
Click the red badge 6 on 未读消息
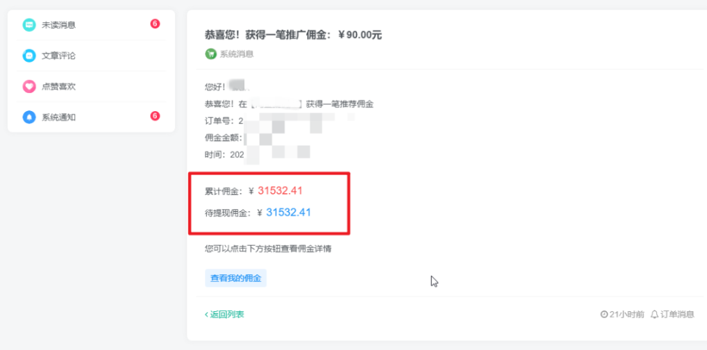tap(155, 24)
